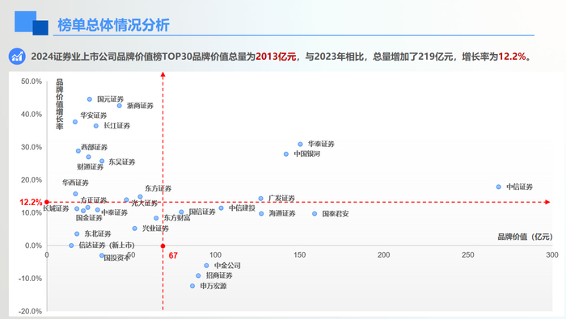This screenshot has height=319, width=566.
Task: Click the red 12.2% axis marker label
Action: pos(31,203)
